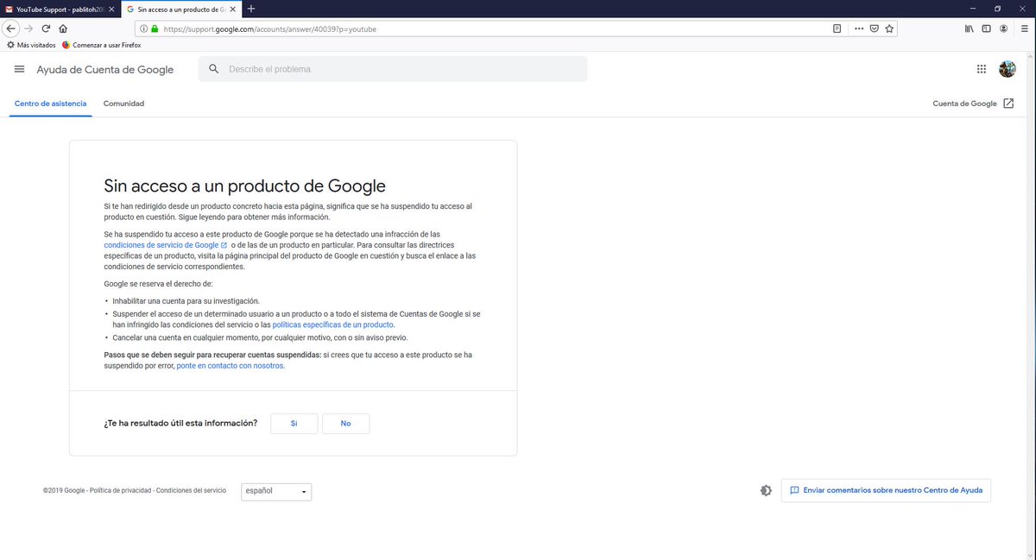Click Política de privacidad footer link

122,491
